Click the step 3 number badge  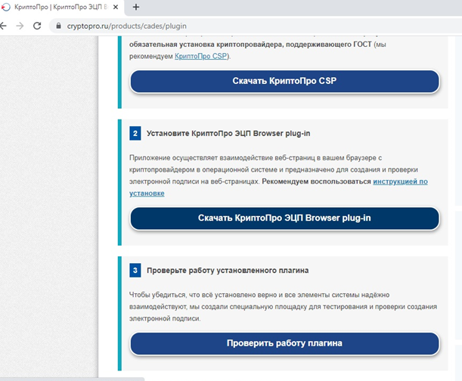[x=135, y=270]
